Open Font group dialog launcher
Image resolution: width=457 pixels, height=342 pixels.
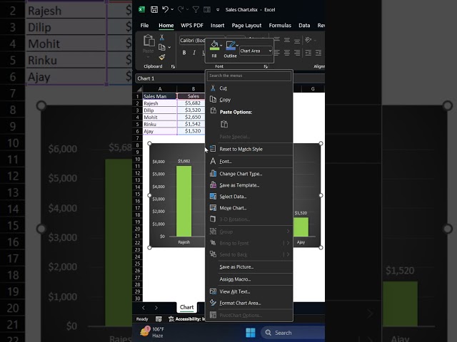pyautogui.click(x=266, y=66)
